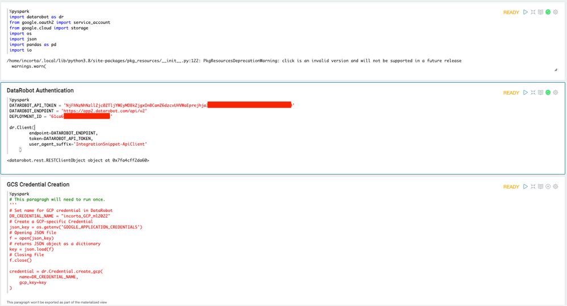Open settings gear menu for DataRobot Authentication
The height and width of the screenshot is (306, 567).
point(556,92)
